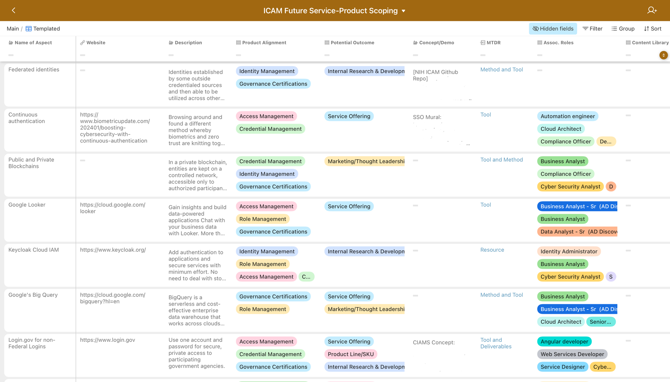The width and height of the screenshot is (670, 382).
Task: Click the Resource MTDR link
Action: (x=492, y=250)
